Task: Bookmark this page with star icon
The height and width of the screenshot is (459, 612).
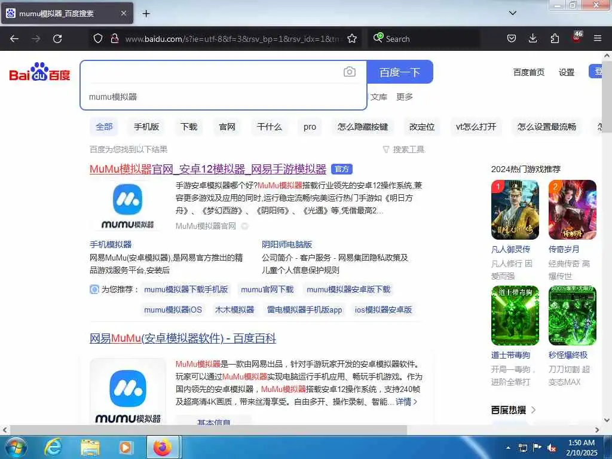Action: click(x=352, y=39)
